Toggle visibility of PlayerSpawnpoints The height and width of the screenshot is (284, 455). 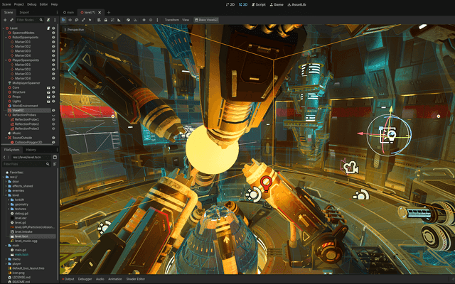[53, 60]
